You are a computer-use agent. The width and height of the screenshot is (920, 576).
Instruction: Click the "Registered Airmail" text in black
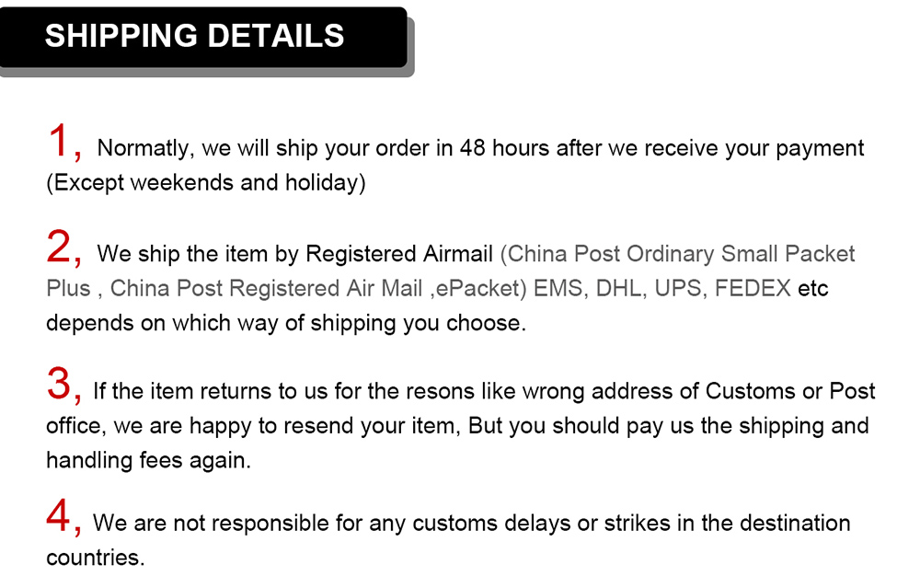(x=400, y=253)
